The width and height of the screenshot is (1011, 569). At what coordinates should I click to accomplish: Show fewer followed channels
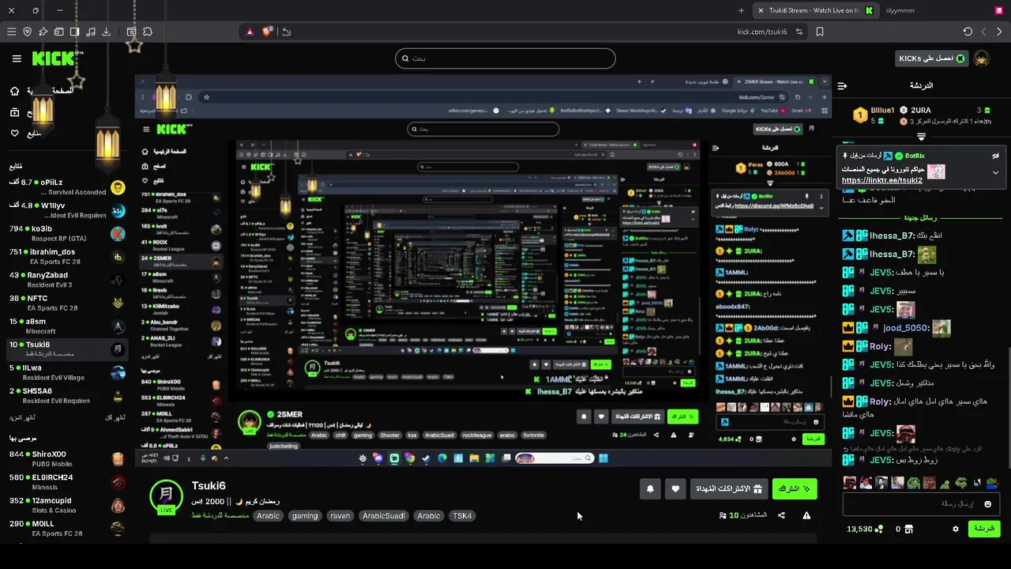115,417
